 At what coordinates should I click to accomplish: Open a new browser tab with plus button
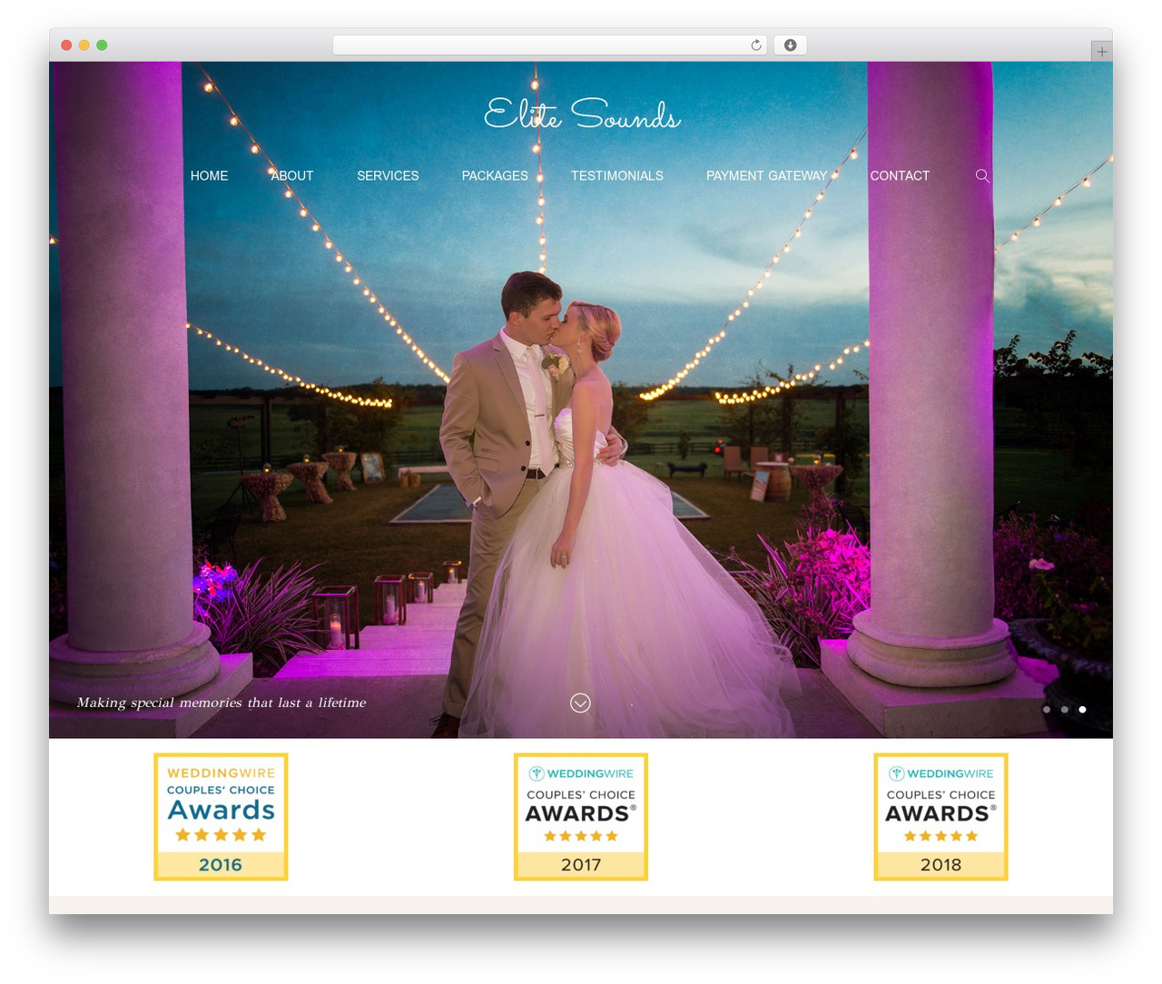pos(1101,52)
